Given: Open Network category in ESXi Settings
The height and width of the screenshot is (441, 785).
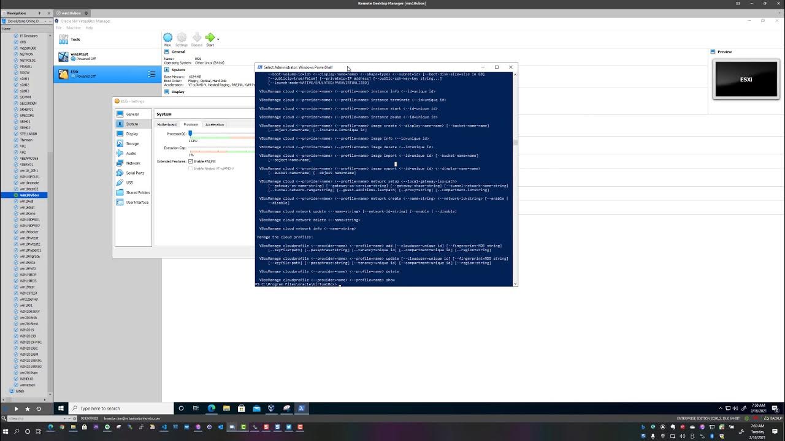Looking at the screenshot, I should coord(132,163).
